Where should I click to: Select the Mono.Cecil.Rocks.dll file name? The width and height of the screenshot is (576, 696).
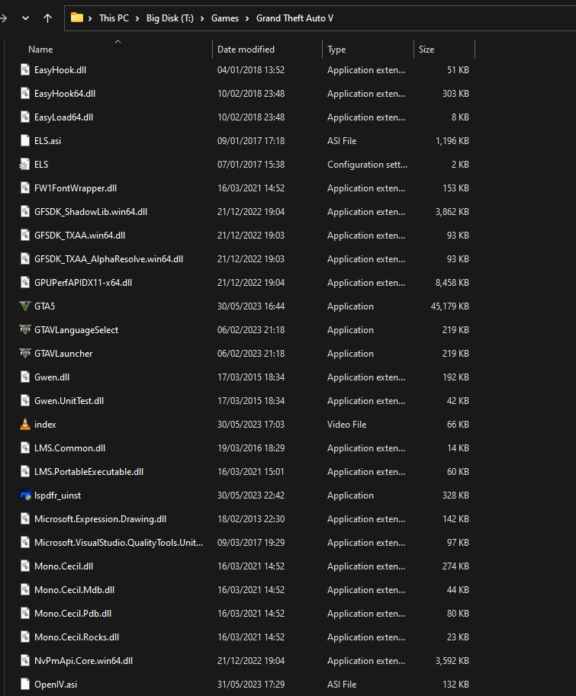coord(77,637)
